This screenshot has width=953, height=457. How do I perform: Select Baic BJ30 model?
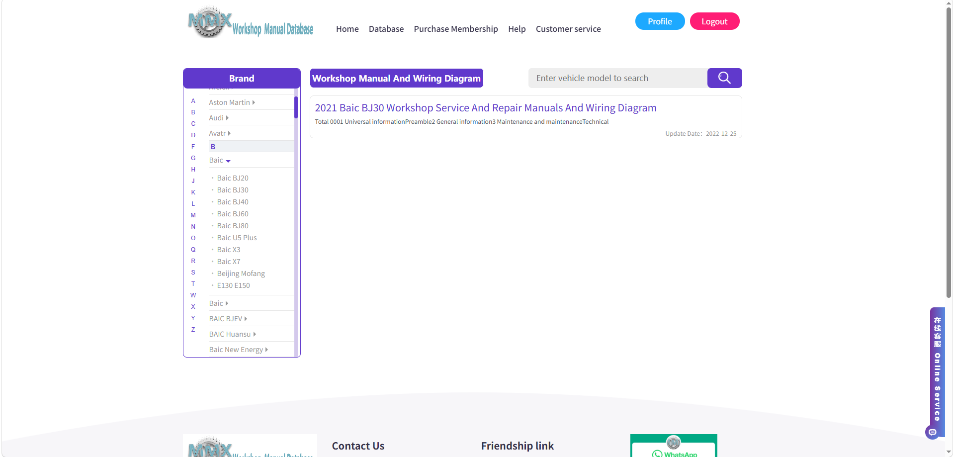tap(233, 190)
